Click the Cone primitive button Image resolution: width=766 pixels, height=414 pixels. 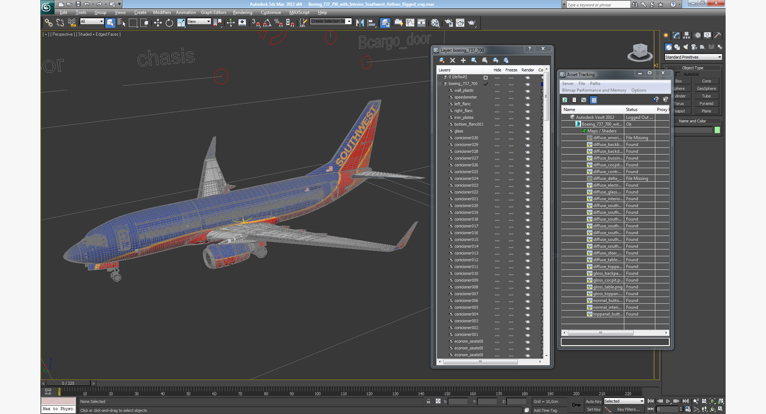point(706,81)
